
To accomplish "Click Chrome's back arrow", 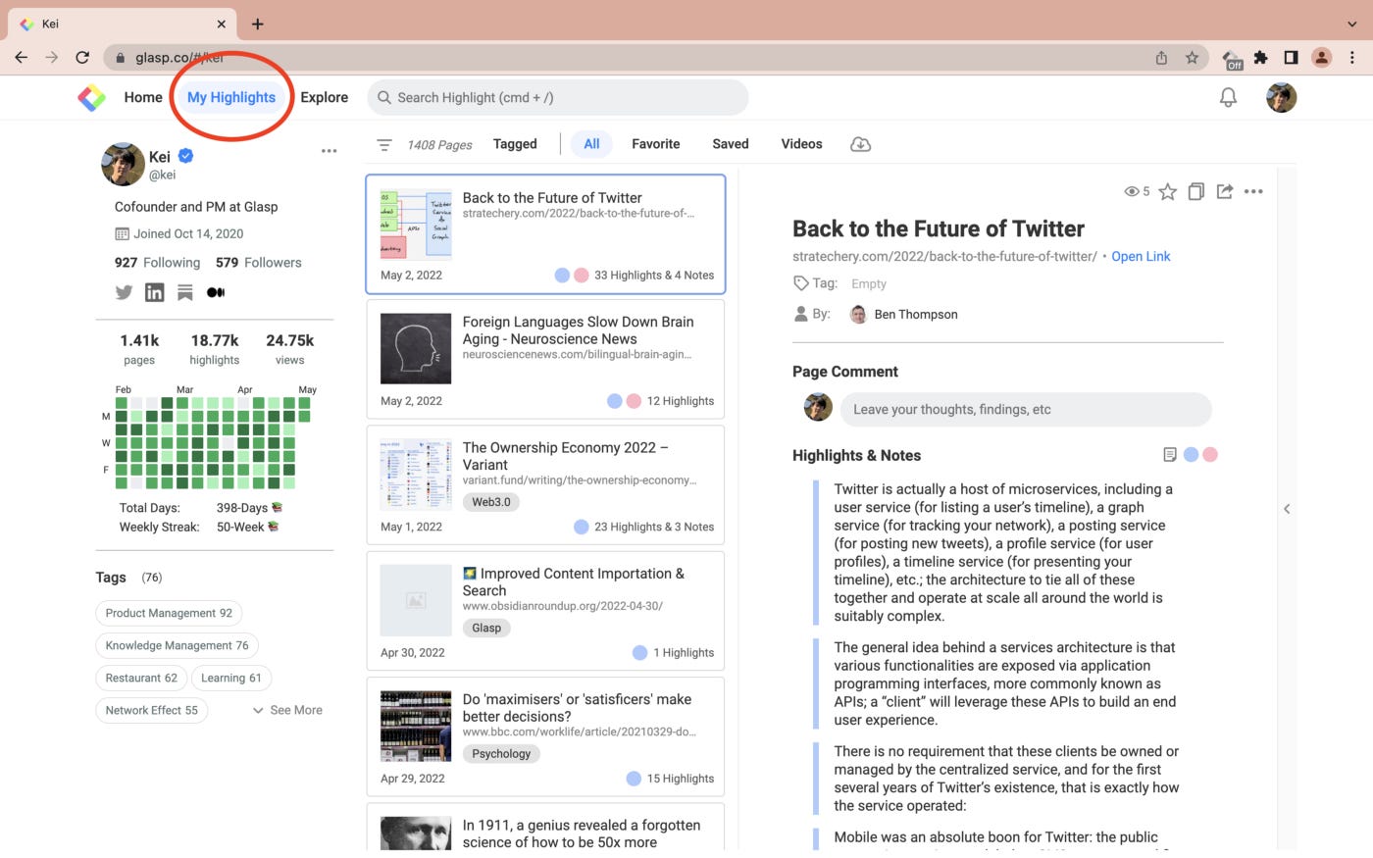I will tap(21, 58).
